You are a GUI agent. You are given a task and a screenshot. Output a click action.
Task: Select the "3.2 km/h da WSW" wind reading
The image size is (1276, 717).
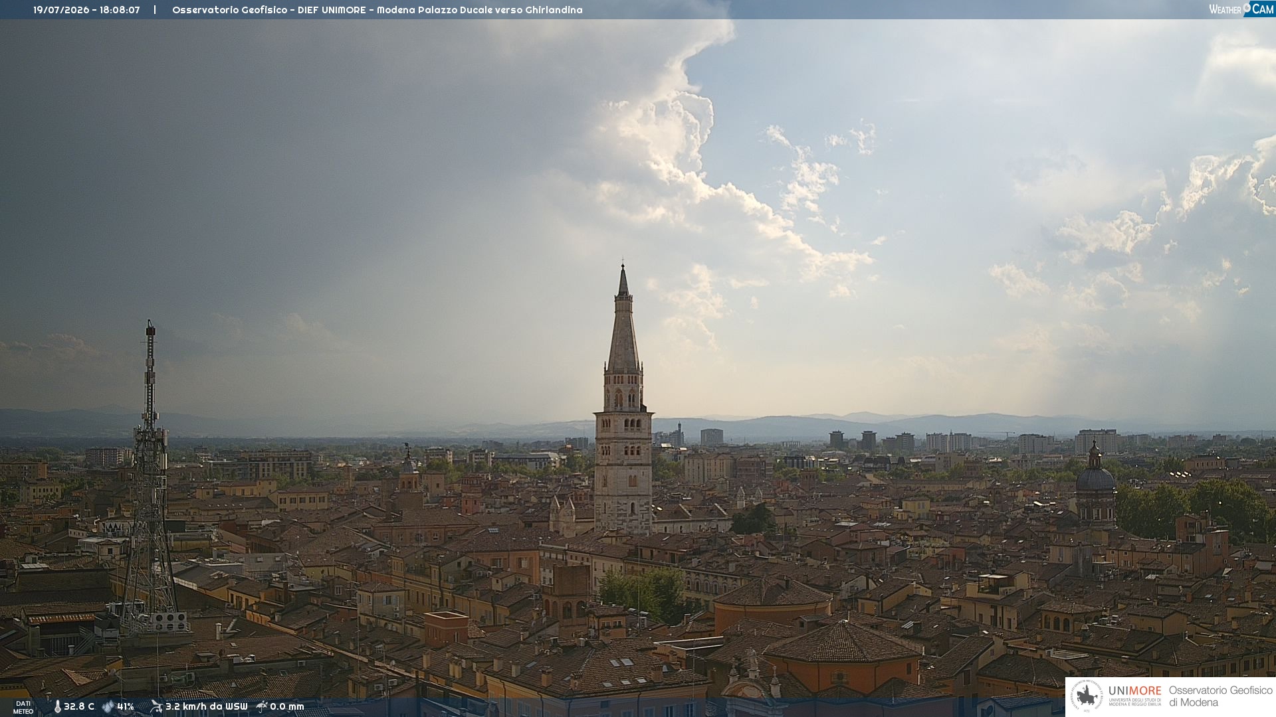pos(206,707)
